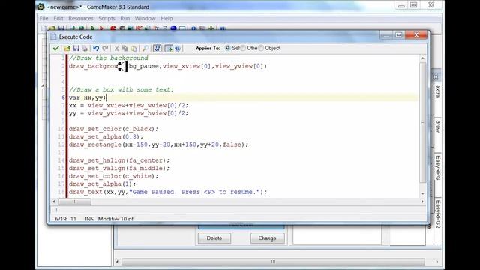This screenshot has height=270, width=480.
Task: Save code to file in Execute Code toolbar
Action: point(76,48)
